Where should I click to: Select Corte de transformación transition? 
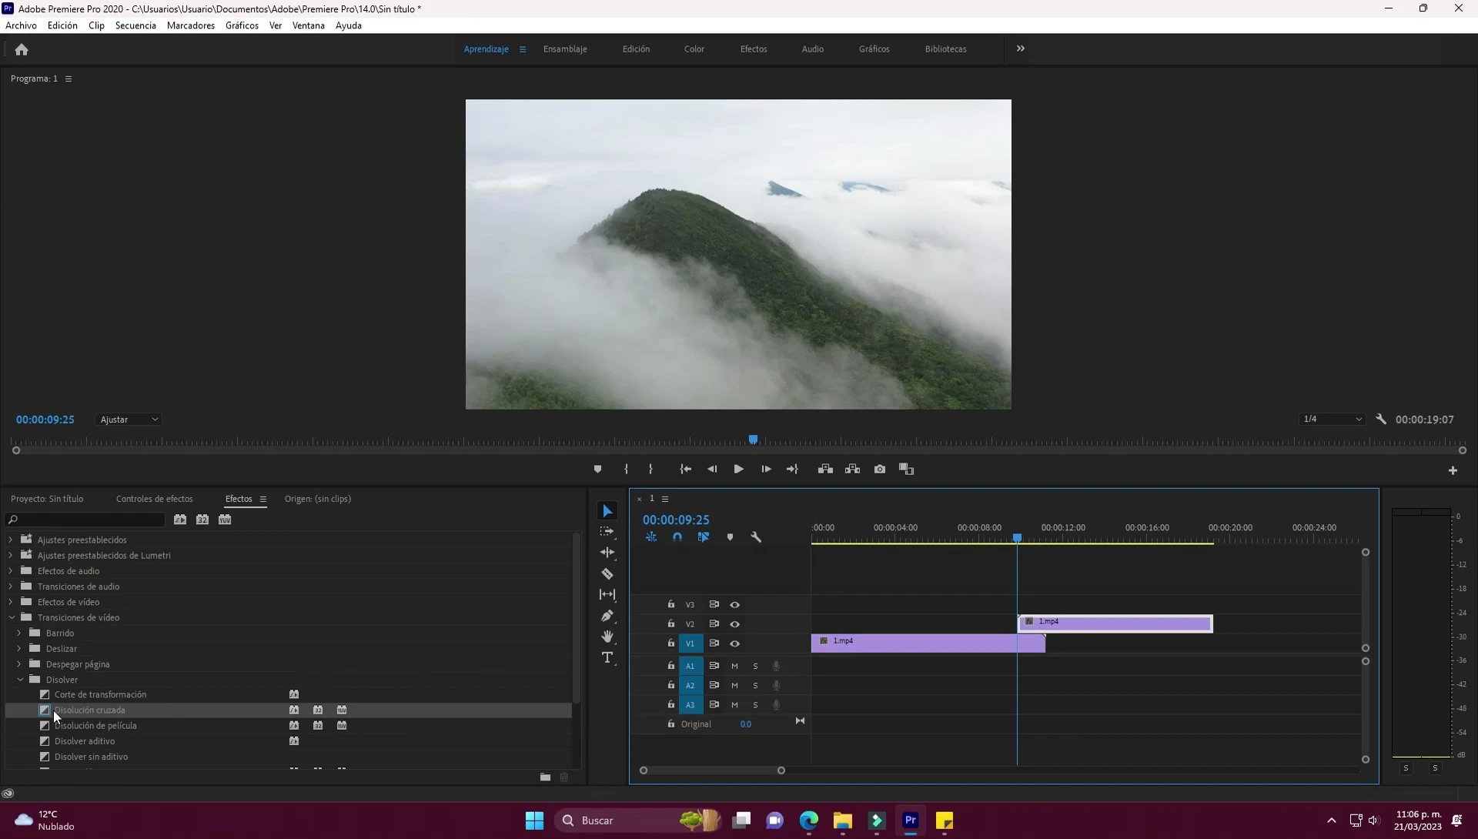[x=100, y=694]
